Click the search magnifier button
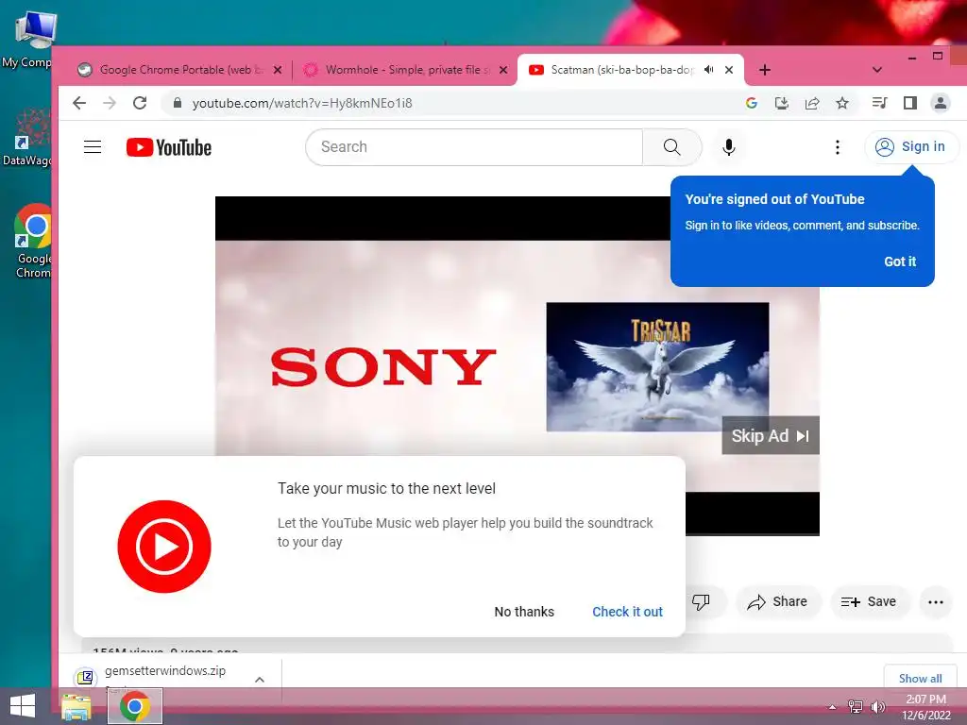 (x=671, y=146)
